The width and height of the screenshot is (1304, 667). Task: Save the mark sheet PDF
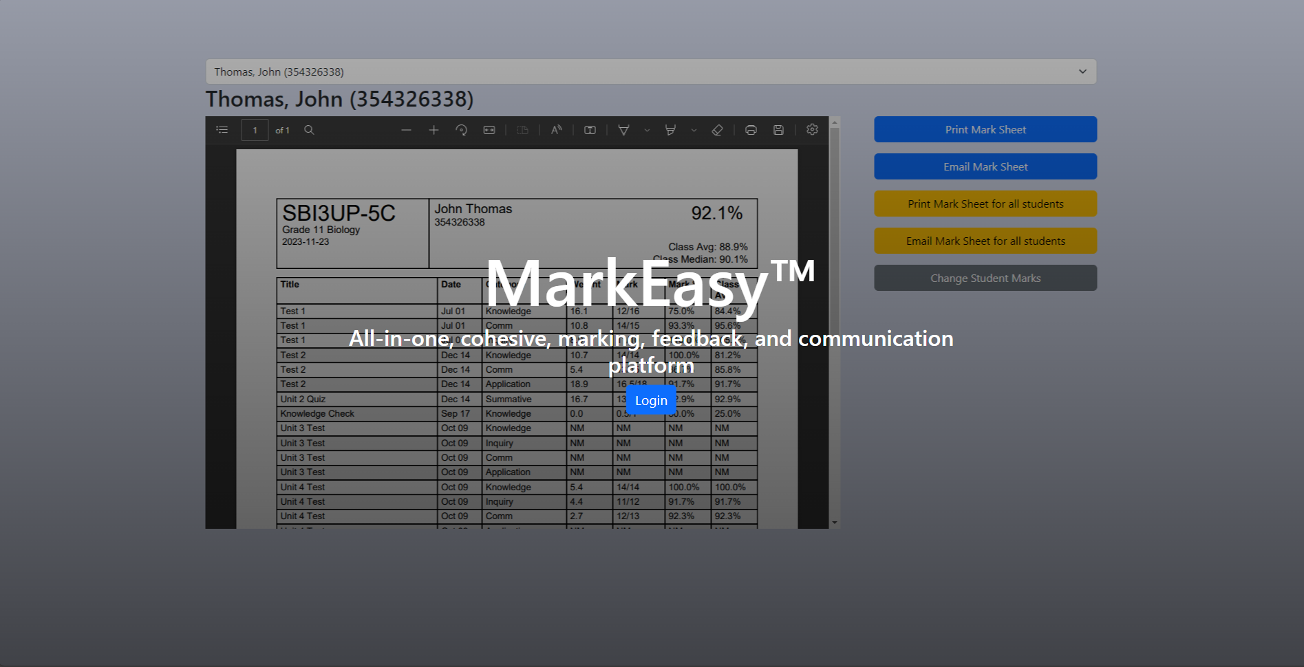(778, 129)
